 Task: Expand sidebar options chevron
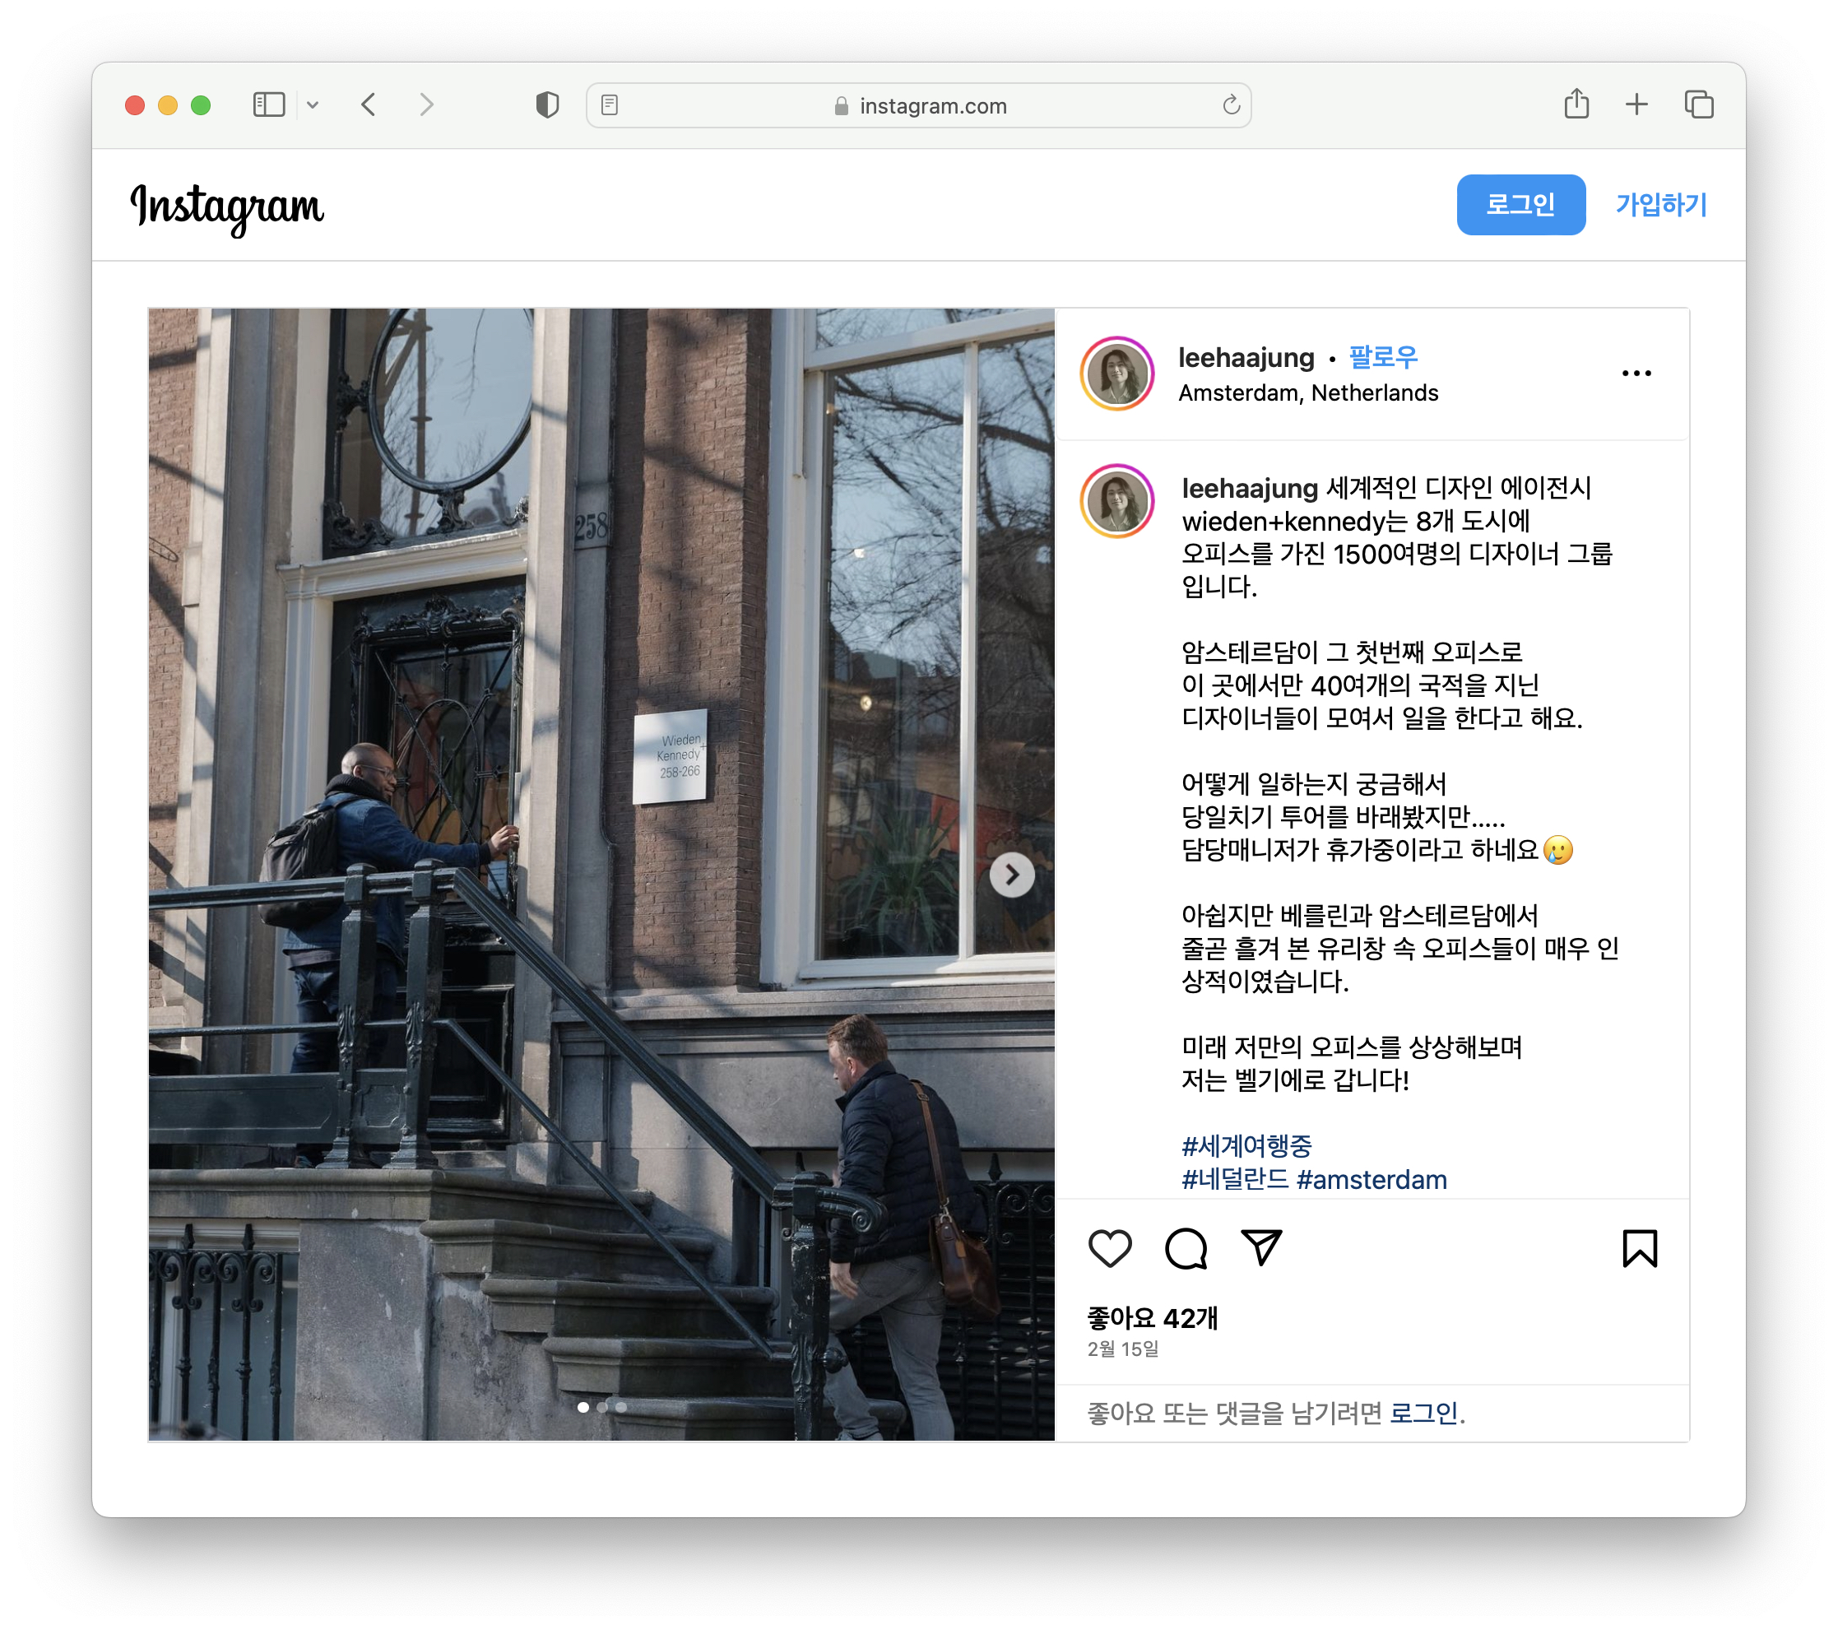(x=313, y=105)
